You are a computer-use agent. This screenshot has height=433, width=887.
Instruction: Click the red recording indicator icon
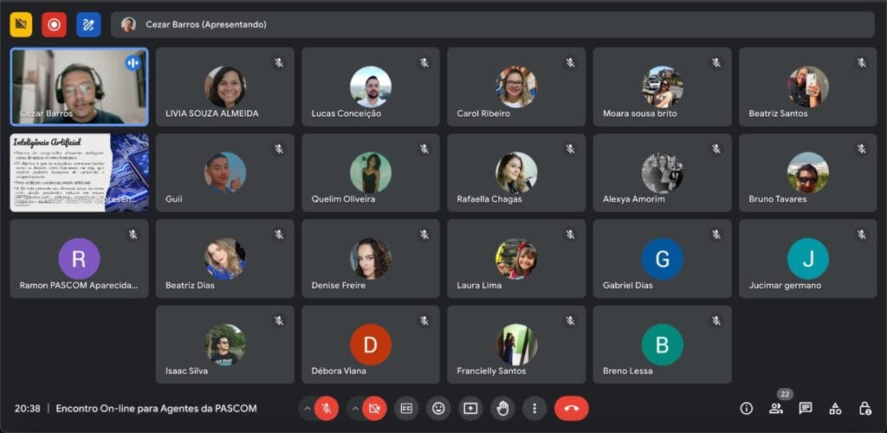[54, 24]
